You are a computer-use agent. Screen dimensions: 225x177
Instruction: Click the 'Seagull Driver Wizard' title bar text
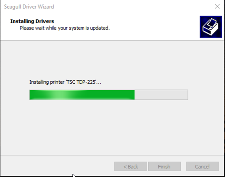(29, 7)
